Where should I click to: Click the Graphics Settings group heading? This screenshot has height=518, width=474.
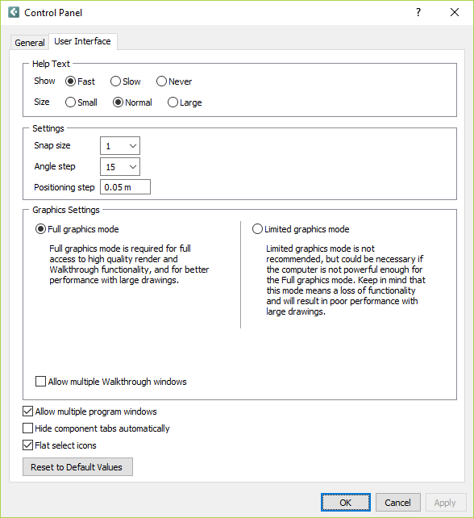pyautogui.click(x=66, y=210)
